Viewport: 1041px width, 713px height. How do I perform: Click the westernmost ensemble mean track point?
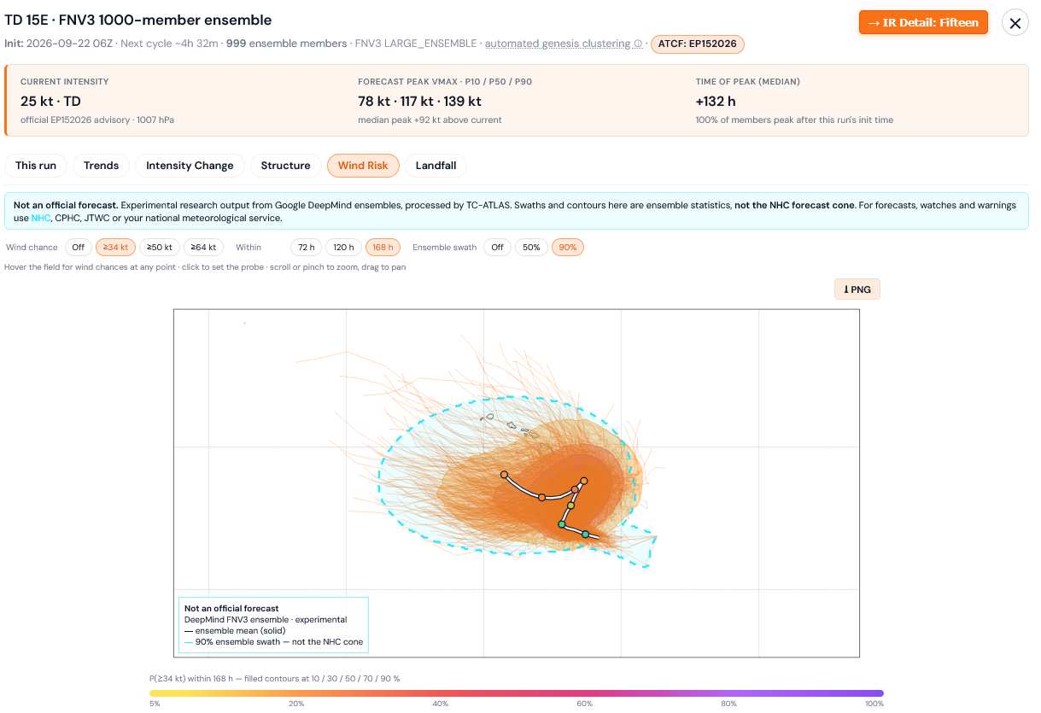pos(504,474)
